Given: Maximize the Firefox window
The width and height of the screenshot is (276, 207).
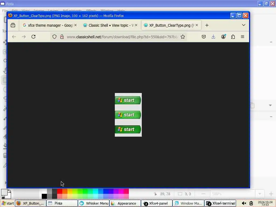Looking at the screenshot, I should 239,16.
